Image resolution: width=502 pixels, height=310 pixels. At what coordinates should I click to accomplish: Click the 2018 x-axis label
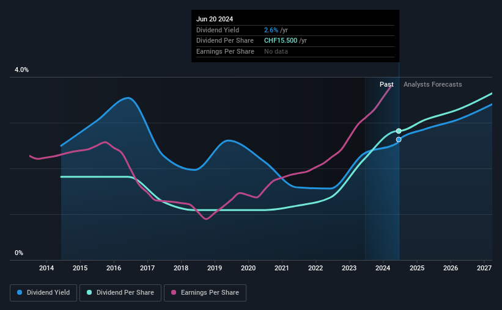coord(181,268)
